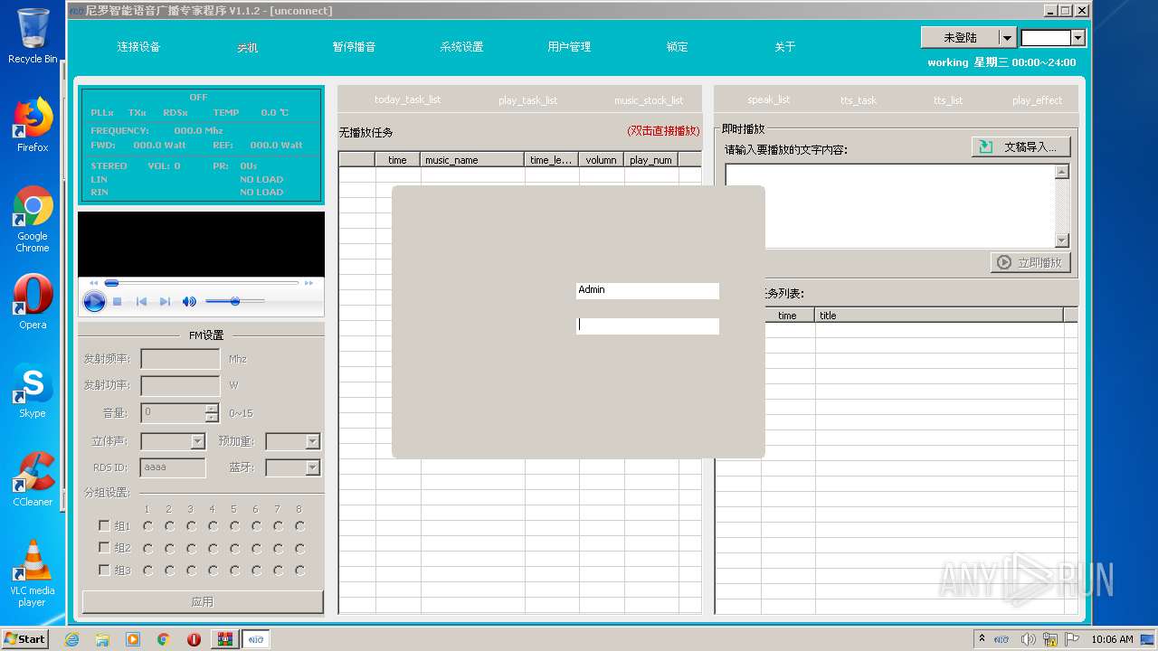The image size is (1158, 651).
Task: Open Windows Media Player taskbar icon
Action: tap(133, 639)
